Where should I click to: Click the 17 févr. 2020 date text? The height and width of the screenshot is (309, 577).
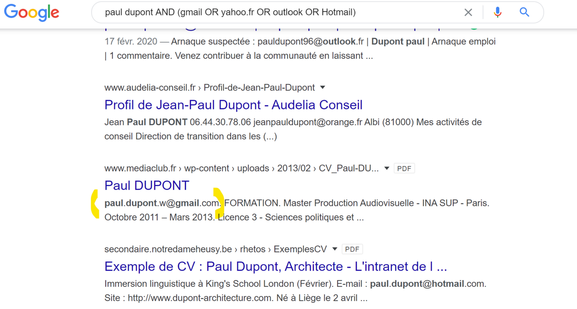point(131,41)
